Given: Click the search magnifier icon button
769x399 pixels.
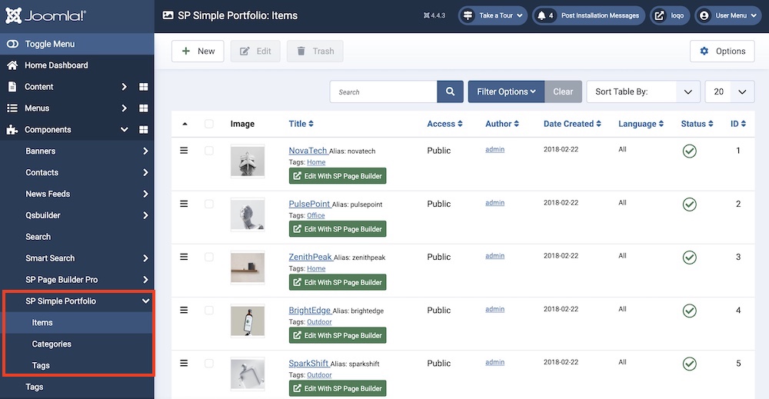Looking at the screenshot, I should (450, 91).
